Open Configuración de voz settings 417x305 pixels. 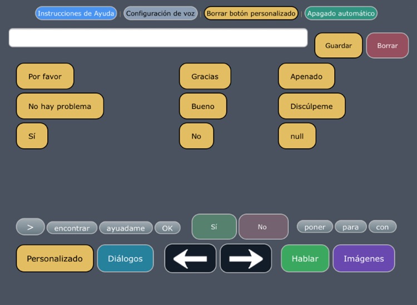click(x=160, y=13)
